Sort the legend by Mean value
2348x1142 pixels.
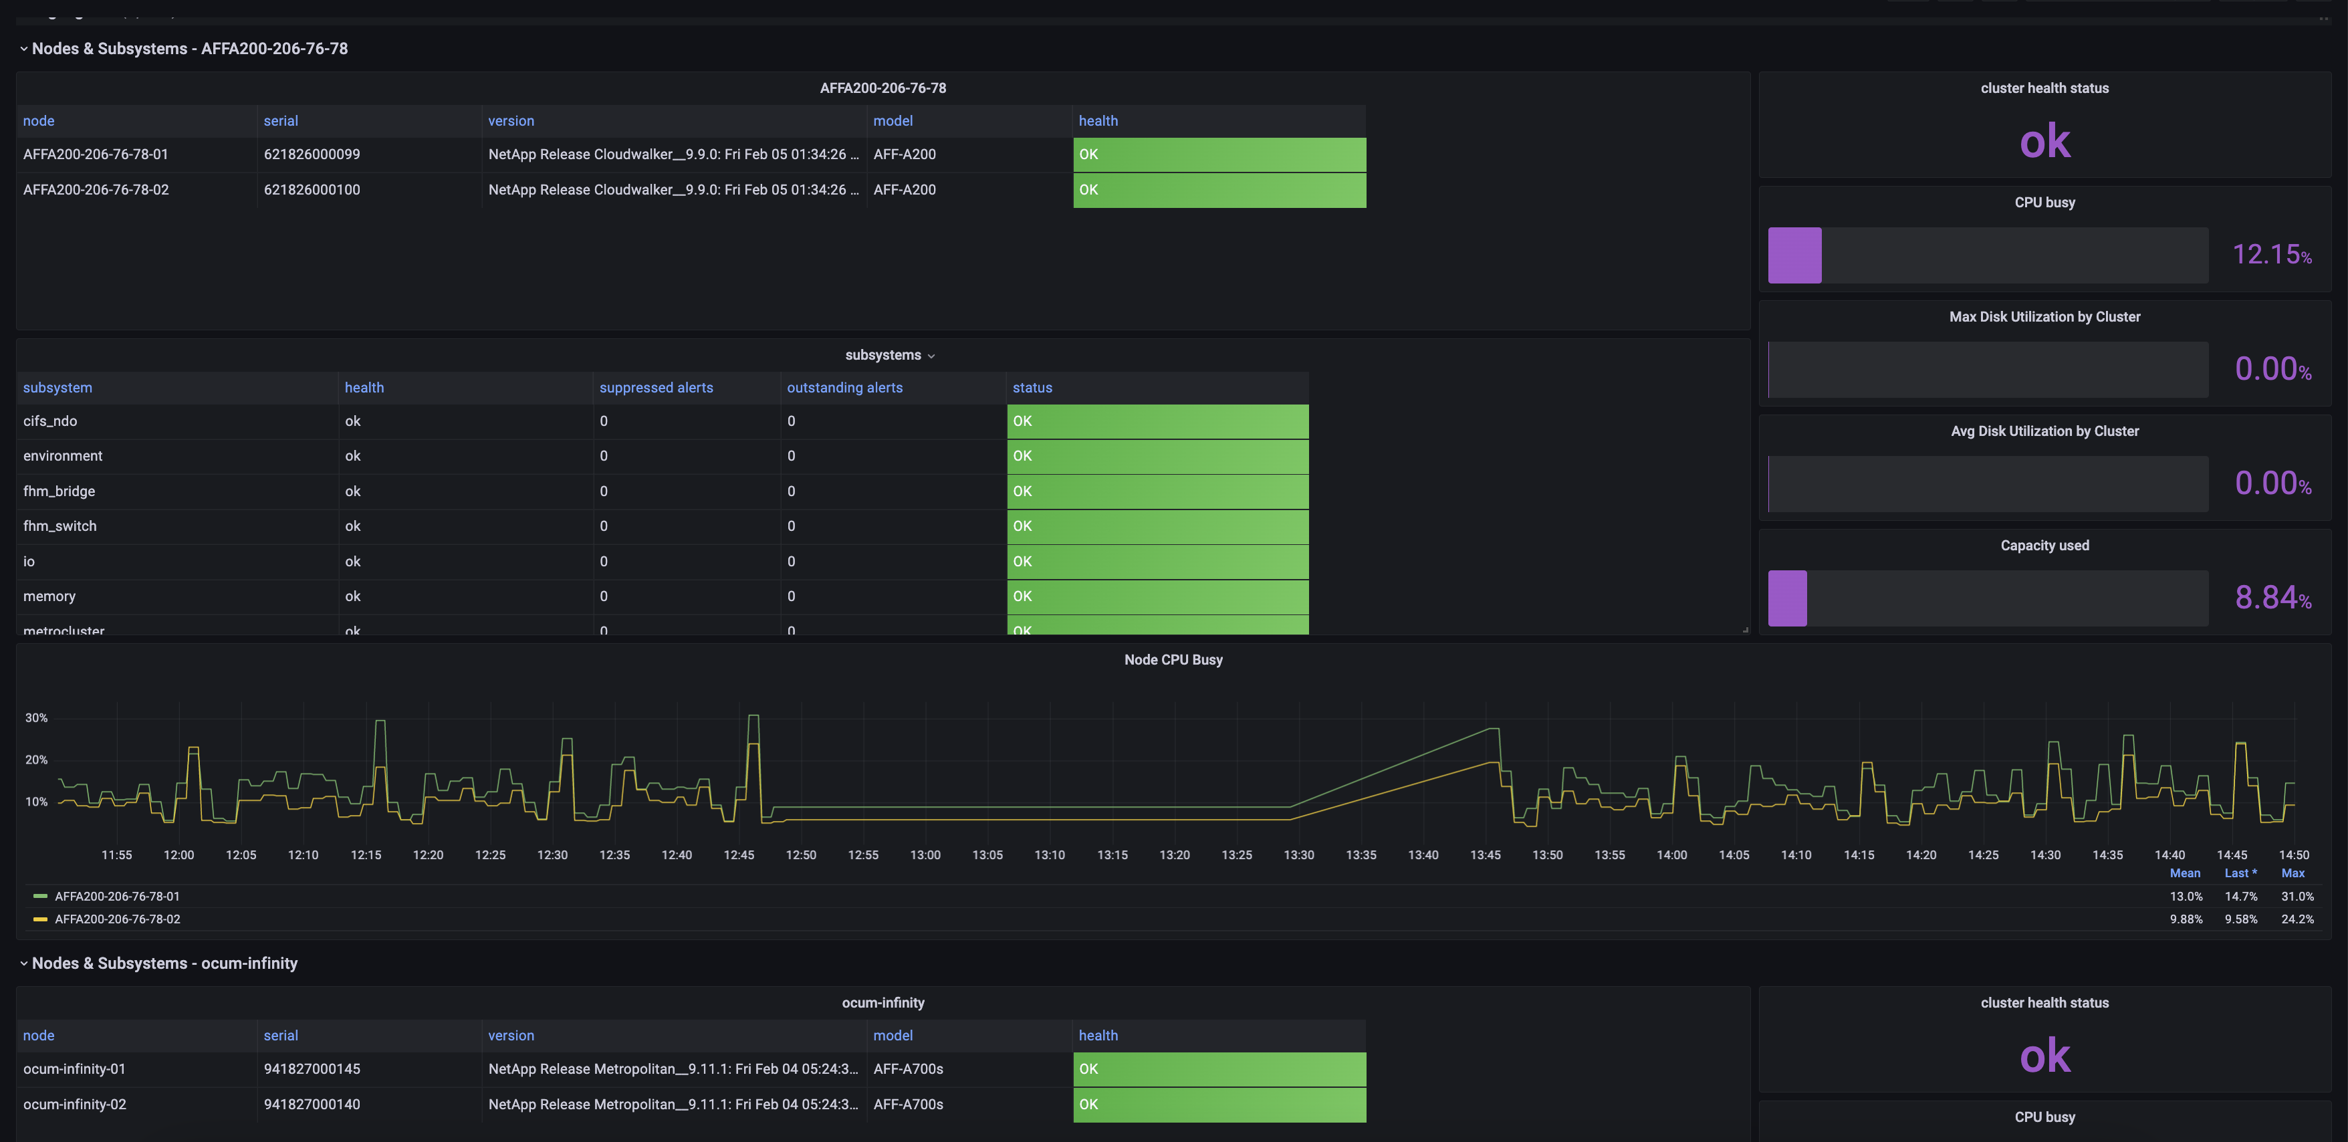[2185, 873]
